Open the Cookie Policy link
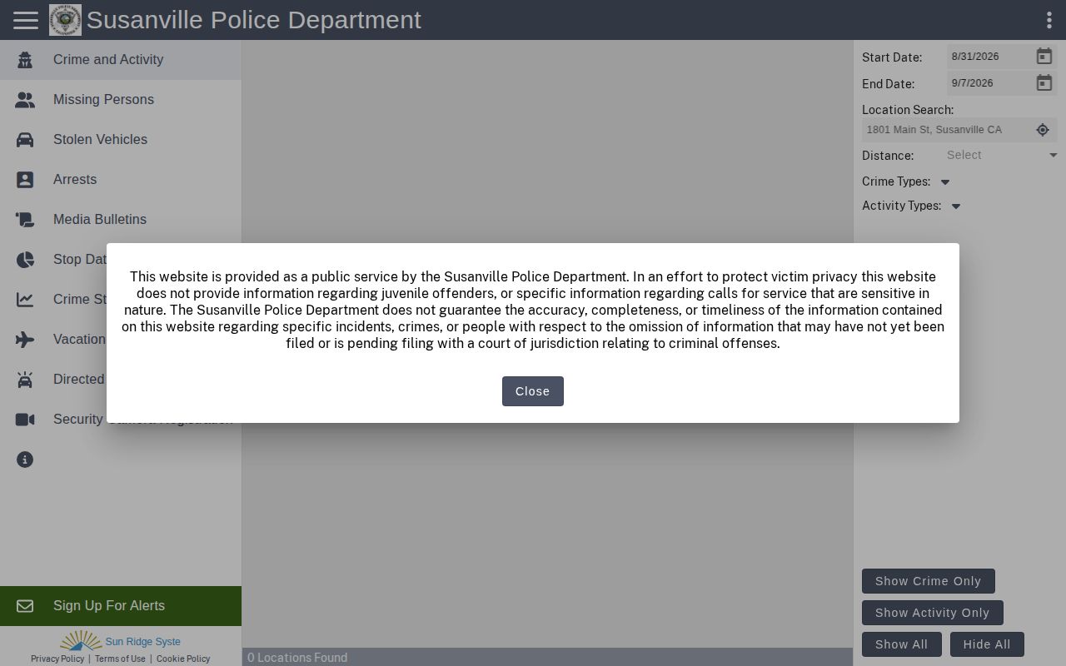Image resolution: width=1066 pixels, height=666 pixels. [183, 659]
